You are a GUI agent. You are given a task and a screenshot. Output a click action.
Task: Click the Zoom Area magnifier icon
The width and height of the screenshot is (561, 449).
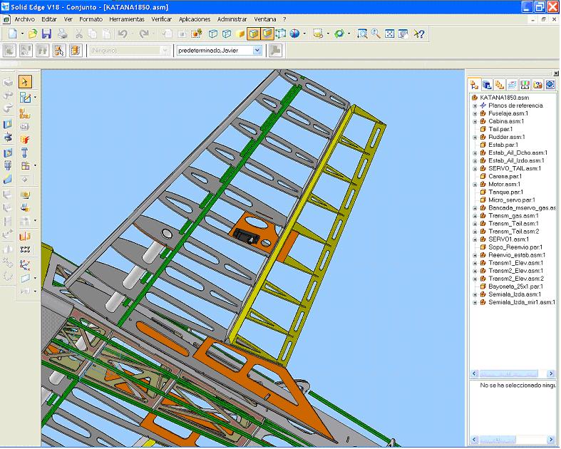[362, 33]
